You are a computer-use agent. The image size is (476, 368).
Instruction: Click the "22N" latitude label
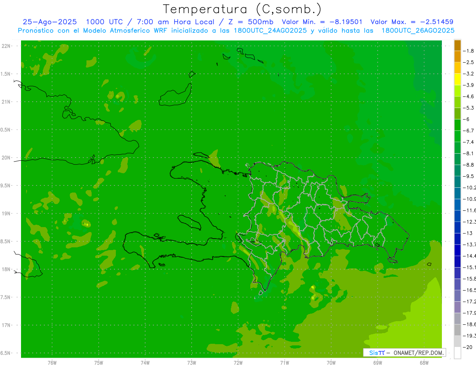(x=6, y=46)
